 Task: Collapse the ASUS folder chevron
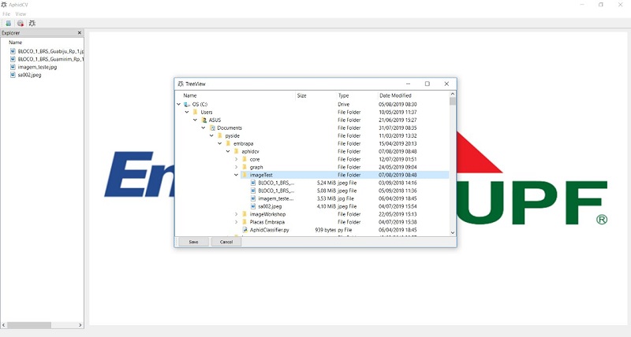click(195, 120)
